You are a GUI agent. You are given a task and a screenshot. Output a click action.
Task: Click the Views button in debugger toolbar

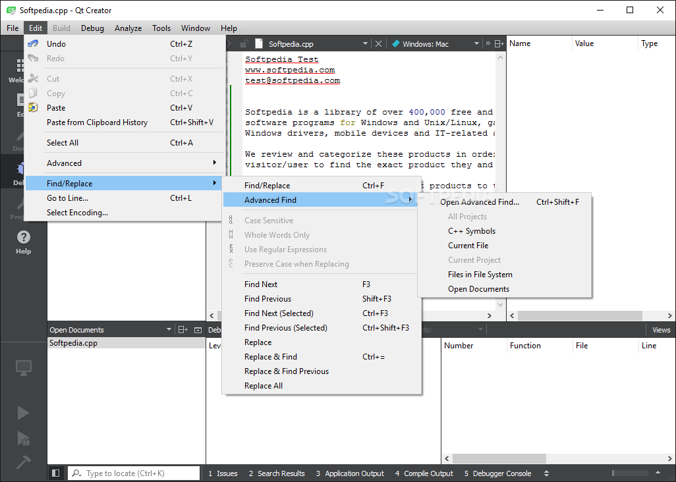pos(661,330)
